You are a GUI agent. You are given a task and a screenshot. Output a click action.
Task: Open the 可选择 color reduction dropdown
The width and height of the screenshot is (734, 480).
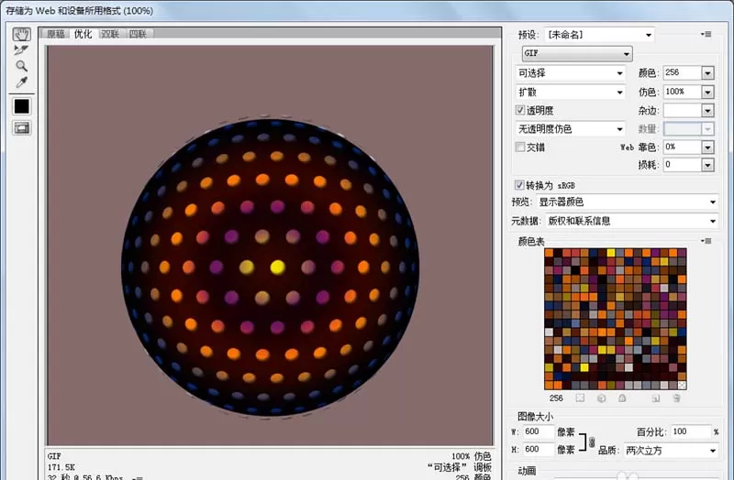coord(570,73)
